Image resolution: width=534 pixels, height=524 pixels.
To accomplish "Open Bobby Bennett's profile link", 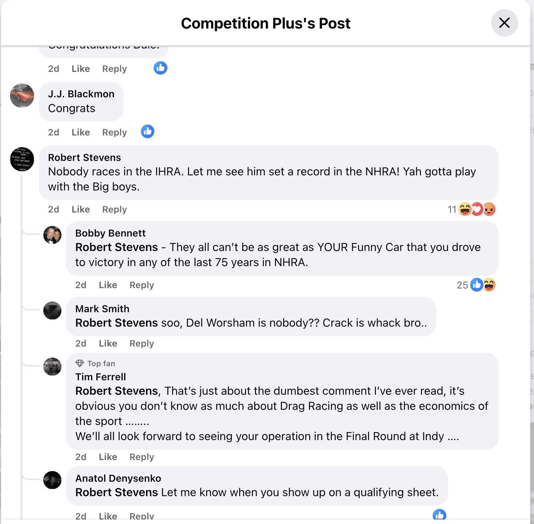I will coord(110,233).
